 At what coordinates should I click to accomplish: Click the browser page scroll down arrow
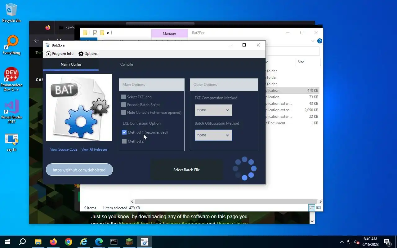[x=312, y=221]
